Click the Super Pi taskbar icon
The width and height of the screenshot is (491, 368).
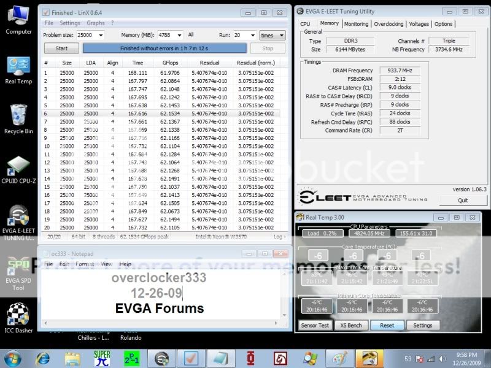102,358
